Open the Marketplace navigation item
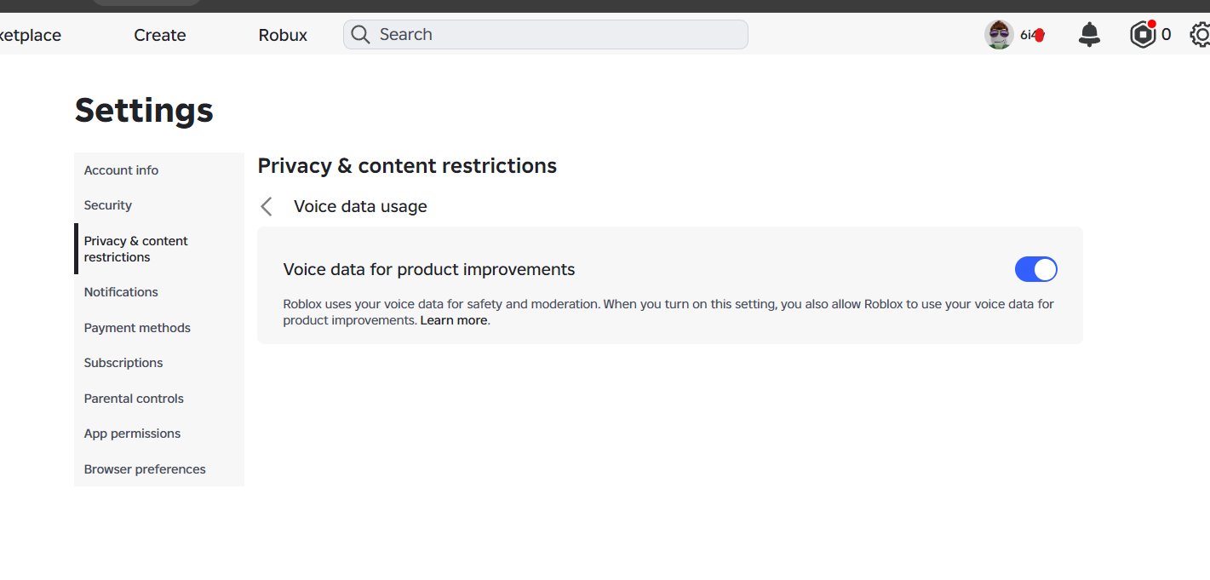The width and height of the screenshot is (1210, 580). pyautogui.click(x=30, y=35)
